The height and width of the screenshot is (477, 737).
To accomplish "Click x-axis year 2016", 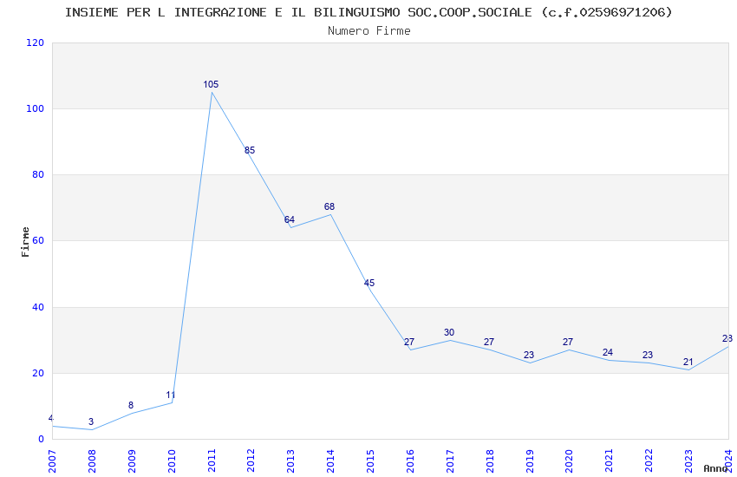I will point(410,461).
